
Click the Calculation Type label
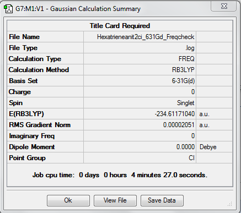[x=35, y=59]
